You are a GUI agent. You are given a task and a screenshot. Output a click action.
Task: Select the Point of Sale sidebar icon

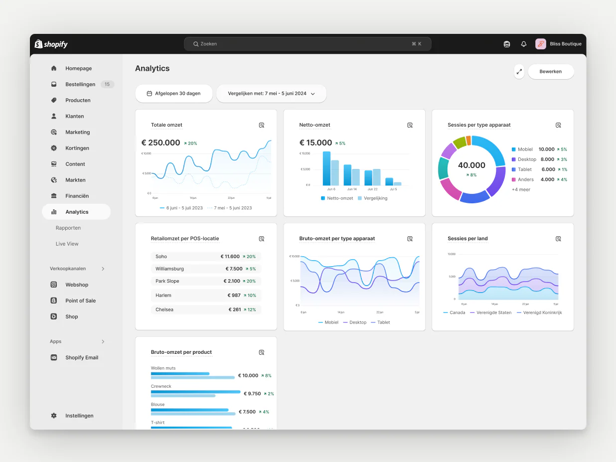[x=54, y=301]
